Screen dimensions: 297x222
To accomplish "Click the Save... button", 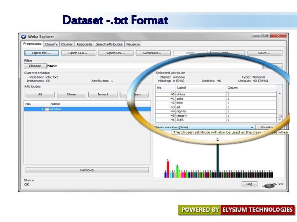I will [264, 53].
